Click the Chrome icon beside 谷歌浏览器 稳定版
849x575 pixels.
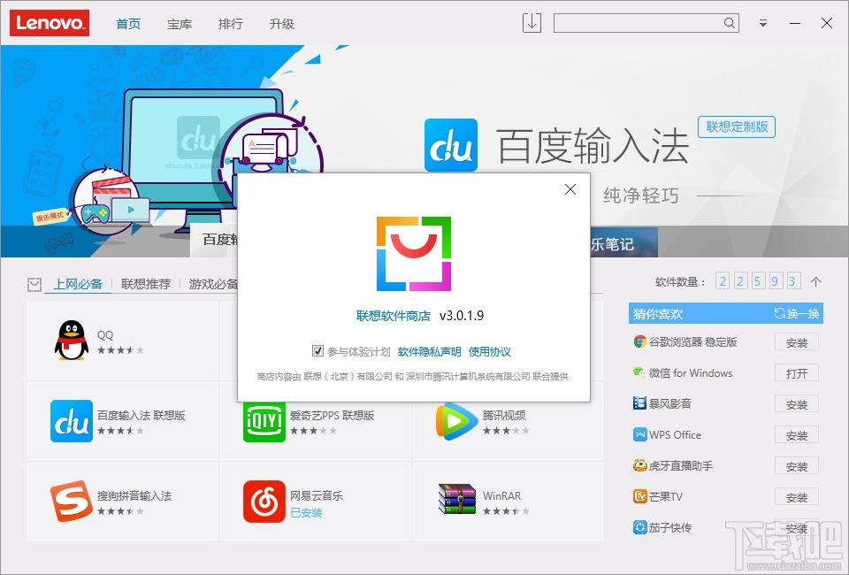point(639,341)
